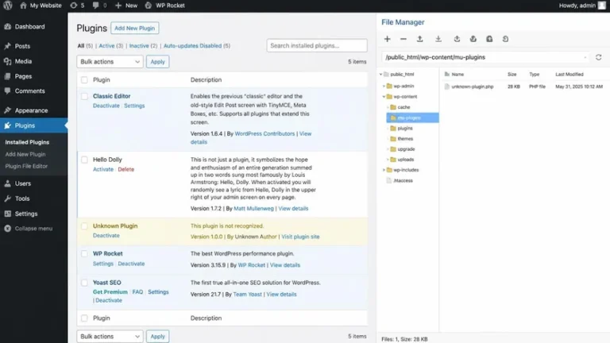Image resolution: width=610 pixels, height=343 pixels.
Task: Click the Comments icon in sidebar
Action: coord(8,91)
